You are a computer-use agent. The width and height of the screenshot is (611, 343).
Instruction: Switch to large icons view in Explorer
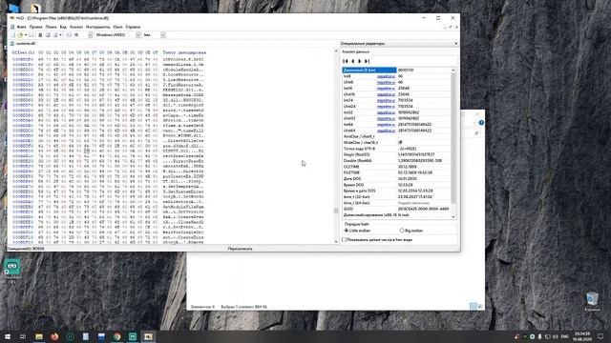480,307
